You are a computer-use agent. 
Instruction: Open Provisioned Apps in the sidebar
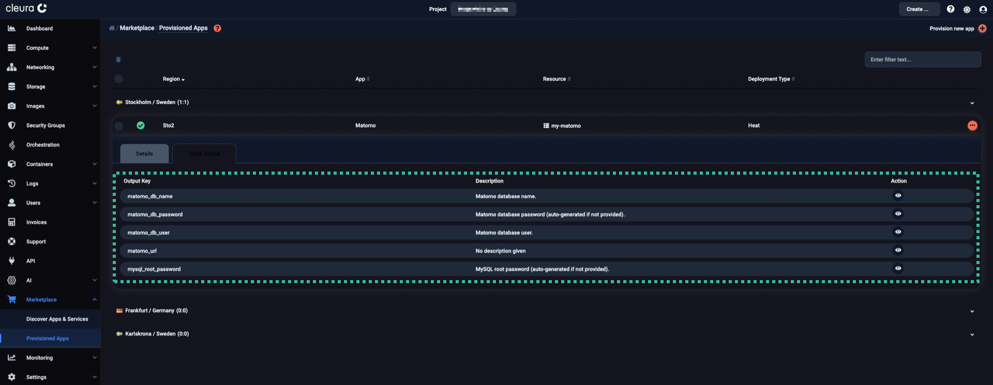click(48, 338)
